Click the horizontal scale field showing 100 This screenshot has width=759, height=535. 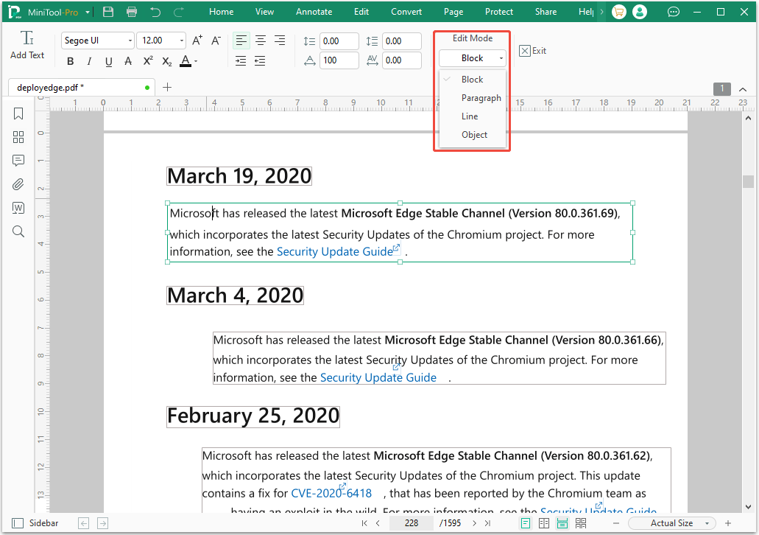click(339, 60)
